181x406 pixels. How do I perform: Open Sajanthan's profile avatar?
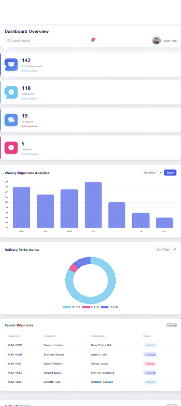pyautogui.click(x=156, y=41)
